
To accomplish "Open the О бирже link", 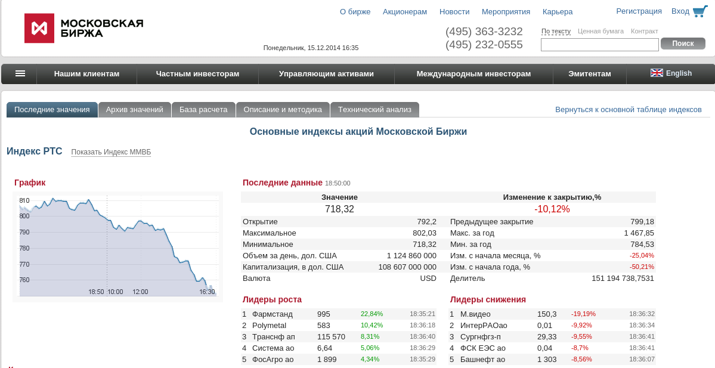I will point(355,12).
